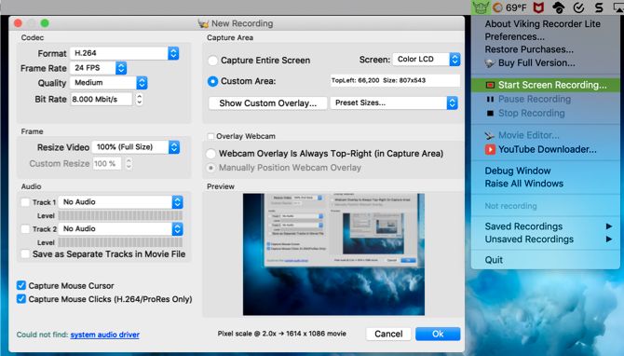Open the Frame Rate 24 FPS dropdown
The width and height of the screenshot is (624, 356).
point(99,68)
